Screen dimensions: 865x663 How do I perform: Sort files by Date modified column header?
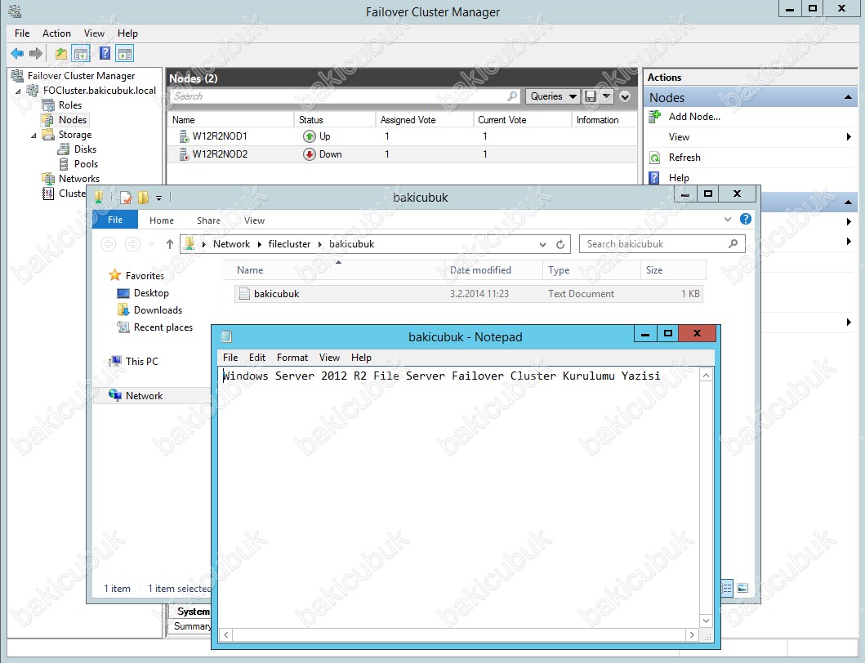click(x=493, y=270)
